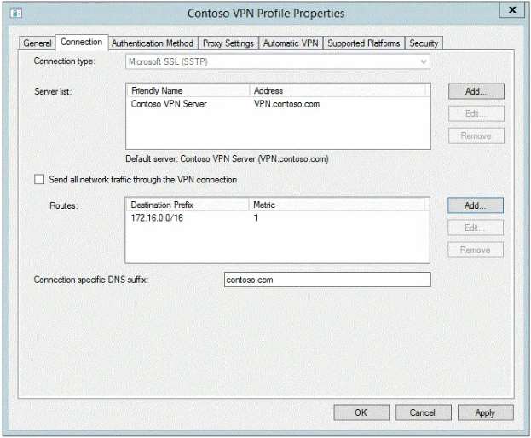Viewport: 531px width, 438px height.
Task: Go to the Proxy Settings tab
Action: tap(228, 43)
